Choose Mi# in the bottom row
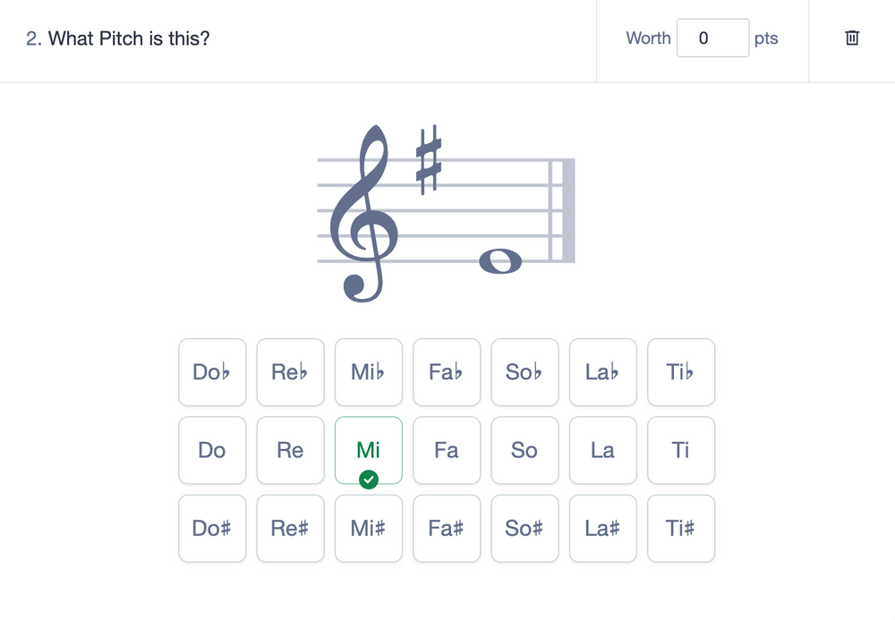Viewport: 895px width, 620px height. 368,528
